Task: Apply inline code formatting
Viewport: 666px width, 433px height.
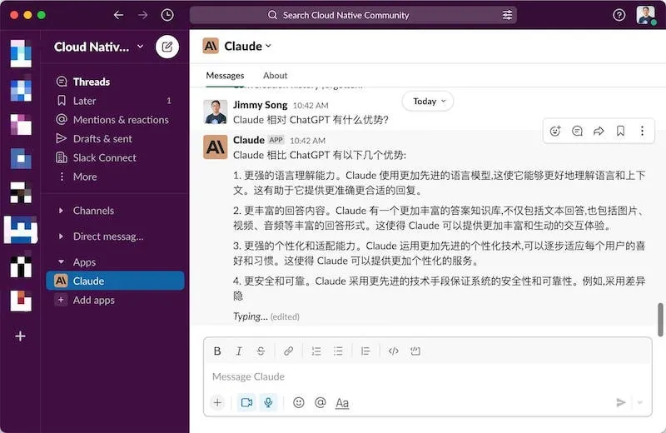Action: coord(393,351)
